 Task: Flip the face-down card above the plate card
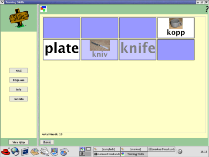pos(61,28)
